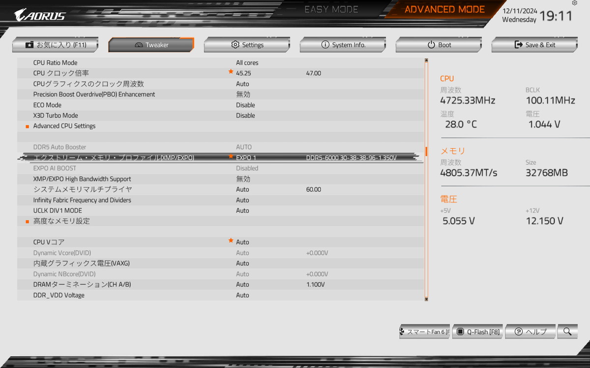Image resolution: width=590 pixels, height=368 pixels.
Task: Open CPU Ratio Mode All cores option
Action: tap(247, 63)
